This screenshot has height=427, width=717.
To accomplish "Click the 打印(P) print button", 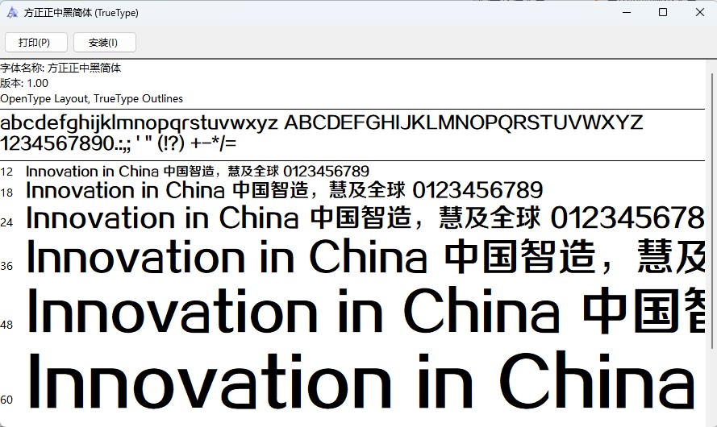I will 36,43.
